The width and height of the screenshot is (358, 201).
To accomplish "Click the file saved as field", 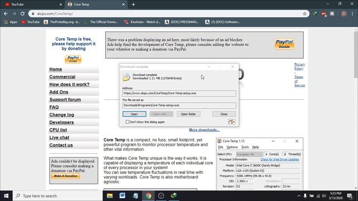I will [x=179, y=106].
